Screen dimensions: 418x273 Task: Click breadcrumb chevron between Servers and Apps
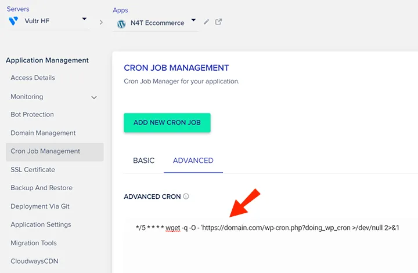[x=101, y=23]
